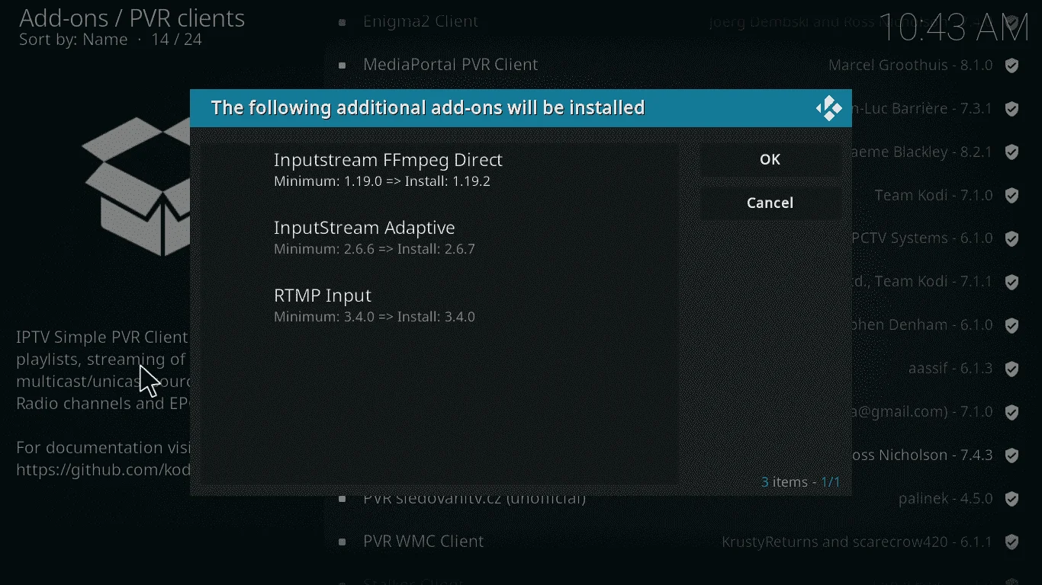Viewport: 1042px width, 585px height.
Task: Click verified shield on PCTV Systems row
Action: (1011, 239)
